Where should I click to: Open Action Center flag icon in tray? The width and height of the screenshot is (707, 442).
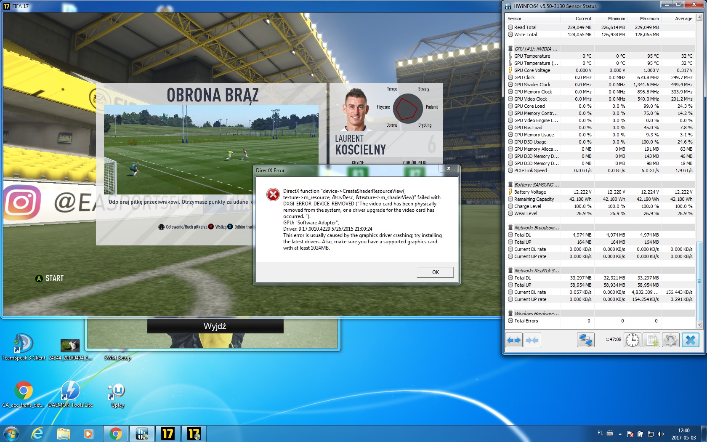click(630, 434)
